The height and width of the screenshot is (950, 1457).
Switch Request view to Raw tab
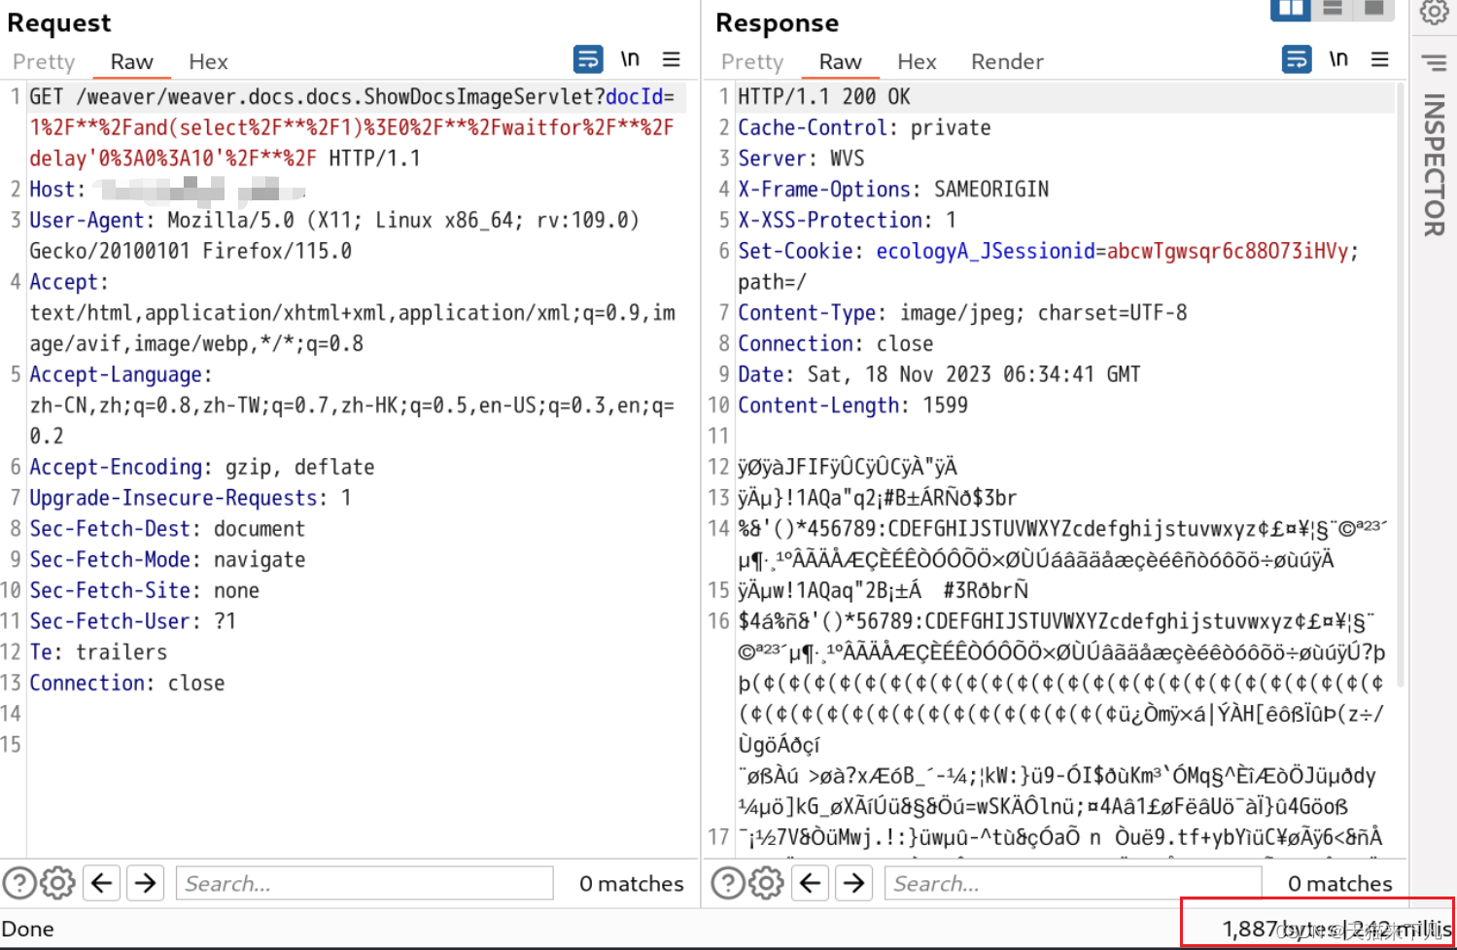[131, 61]
